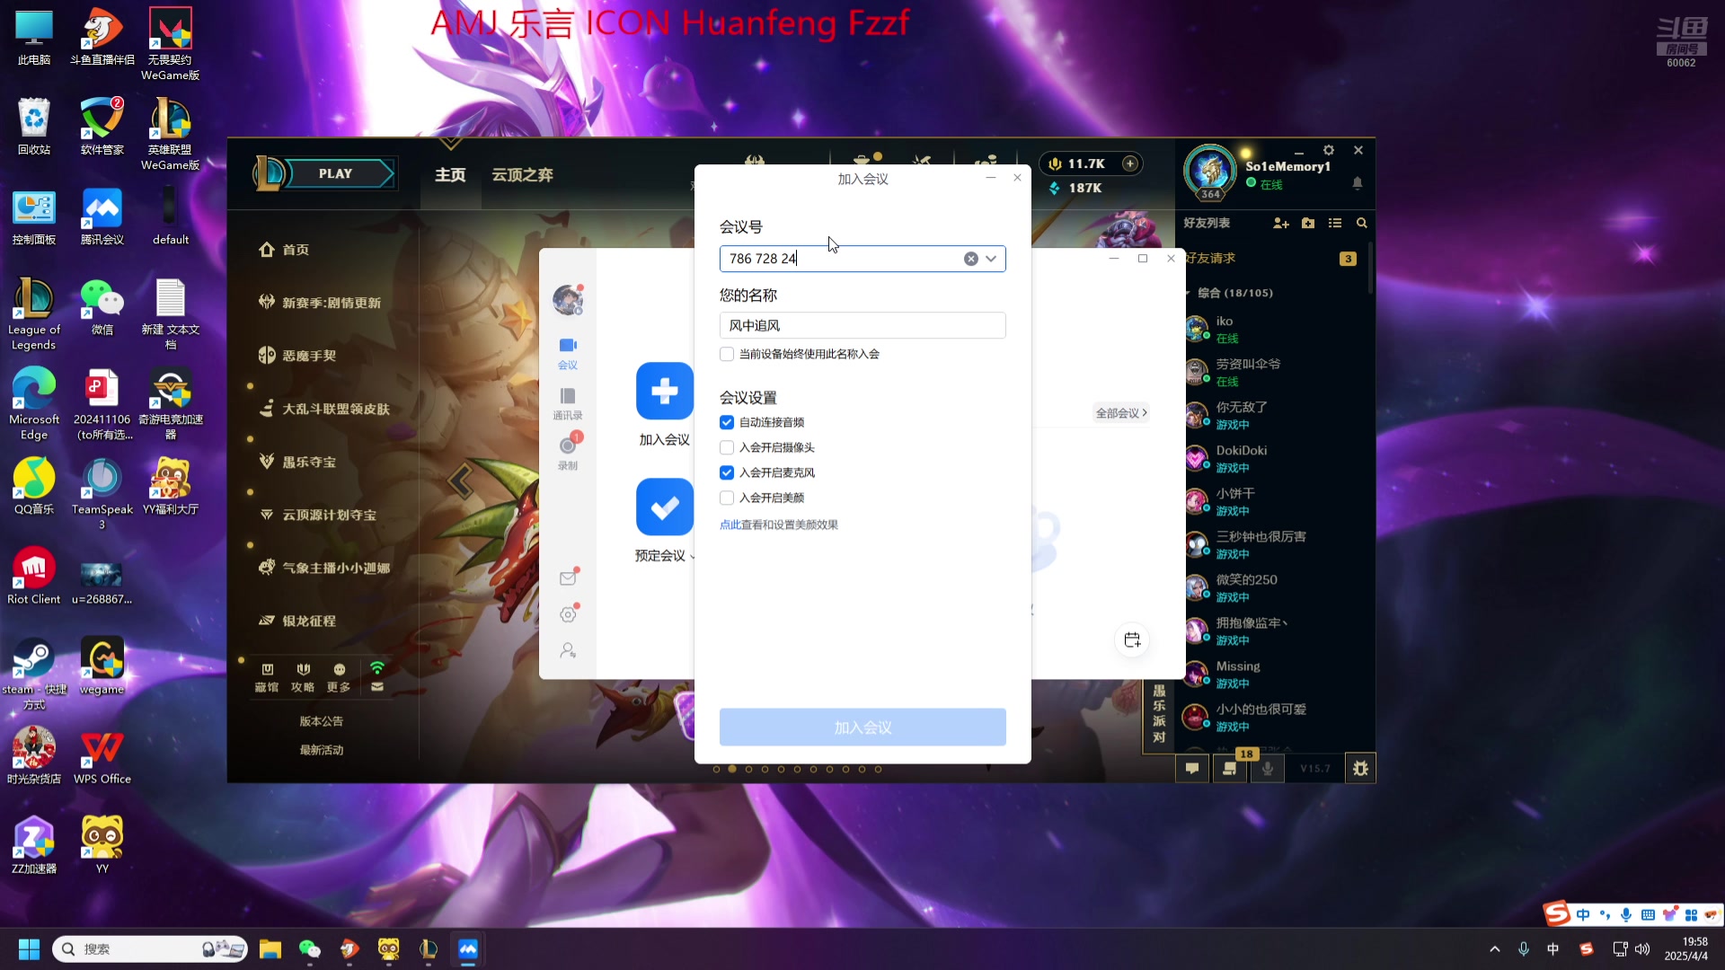The width and height of the screenshot is (1725, 970).
Task: Click the 加入会议 submit button
Action: pos(862,727)
